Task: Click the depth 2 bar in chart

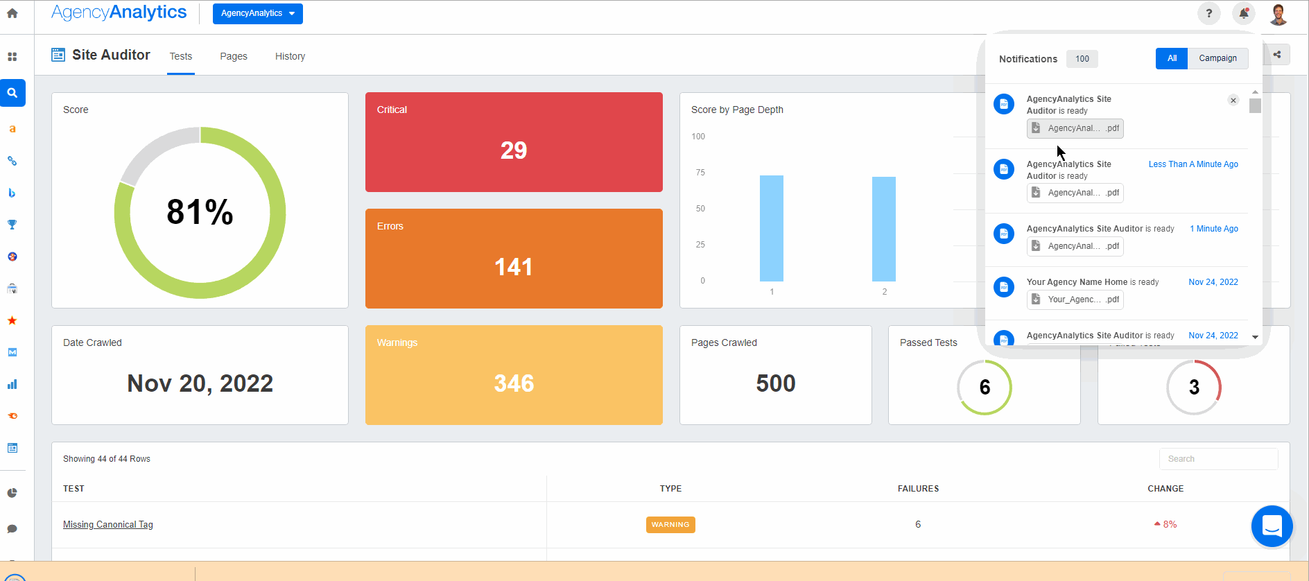Action: coord(884,229)
